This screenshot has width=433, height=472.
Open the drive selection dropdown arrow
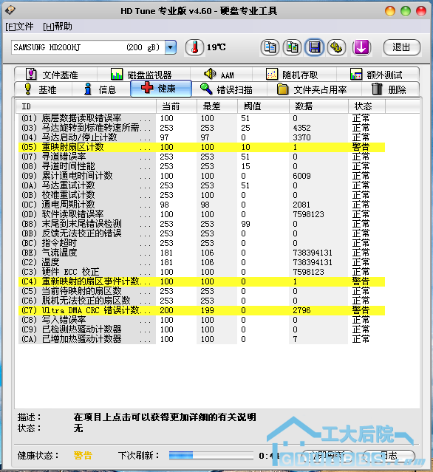point(171,47)
